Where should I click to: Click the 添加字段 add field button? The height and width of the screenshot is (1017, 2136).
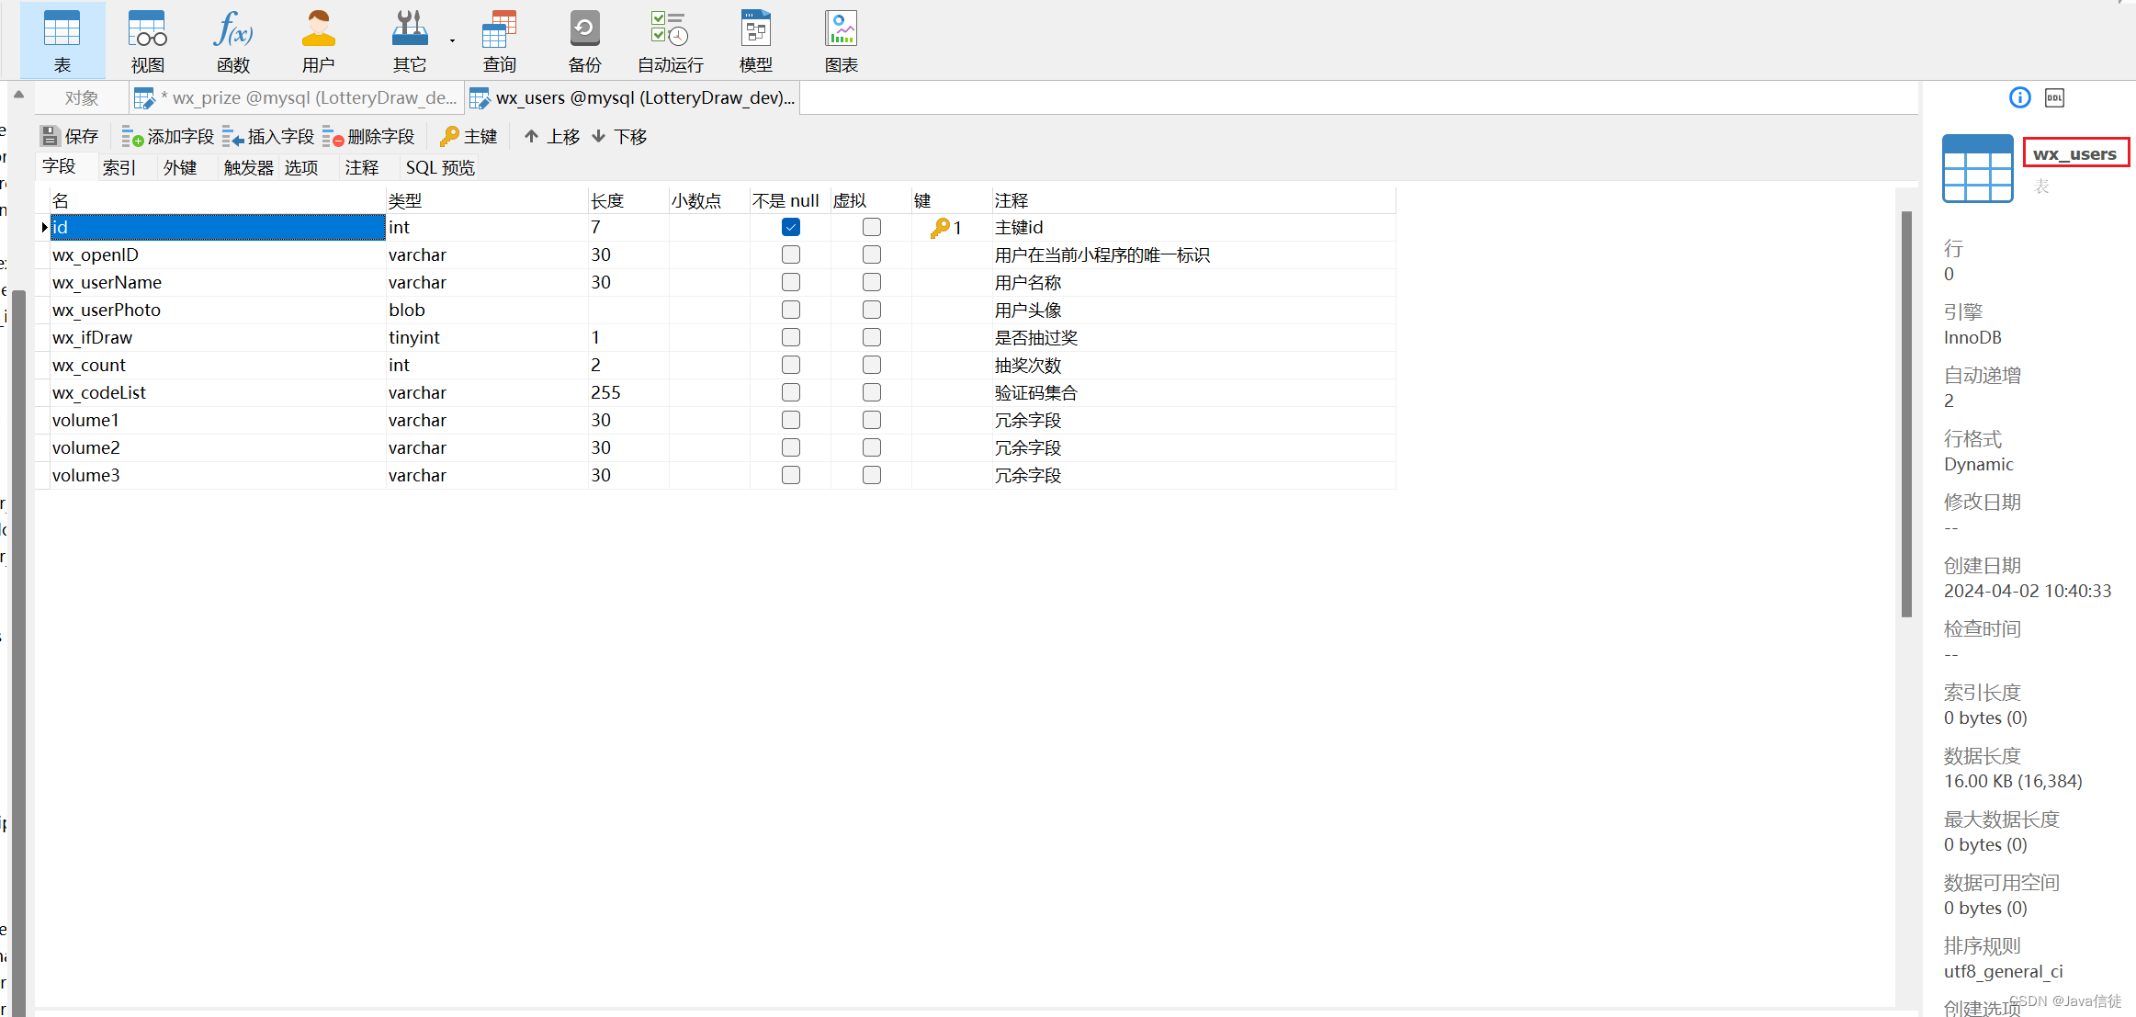(168, 136)
